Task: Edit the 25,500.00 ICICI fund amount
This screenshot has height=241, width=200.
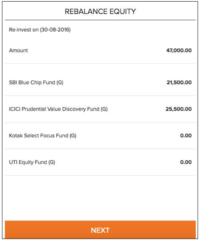Action: click(178, 109)
